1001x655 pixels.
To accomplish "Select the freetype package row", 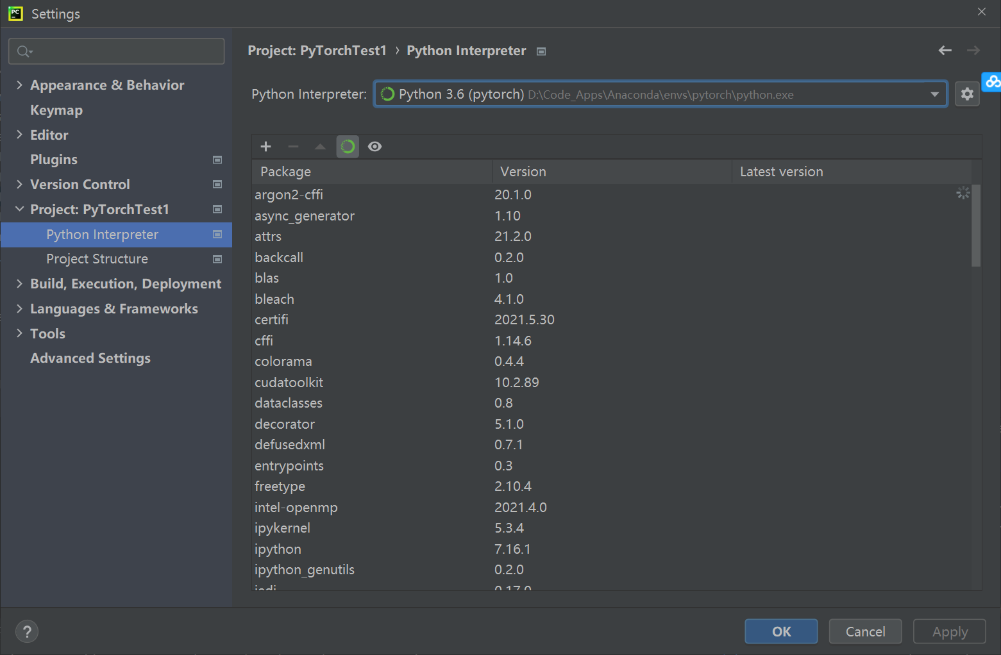I will 612,486.
